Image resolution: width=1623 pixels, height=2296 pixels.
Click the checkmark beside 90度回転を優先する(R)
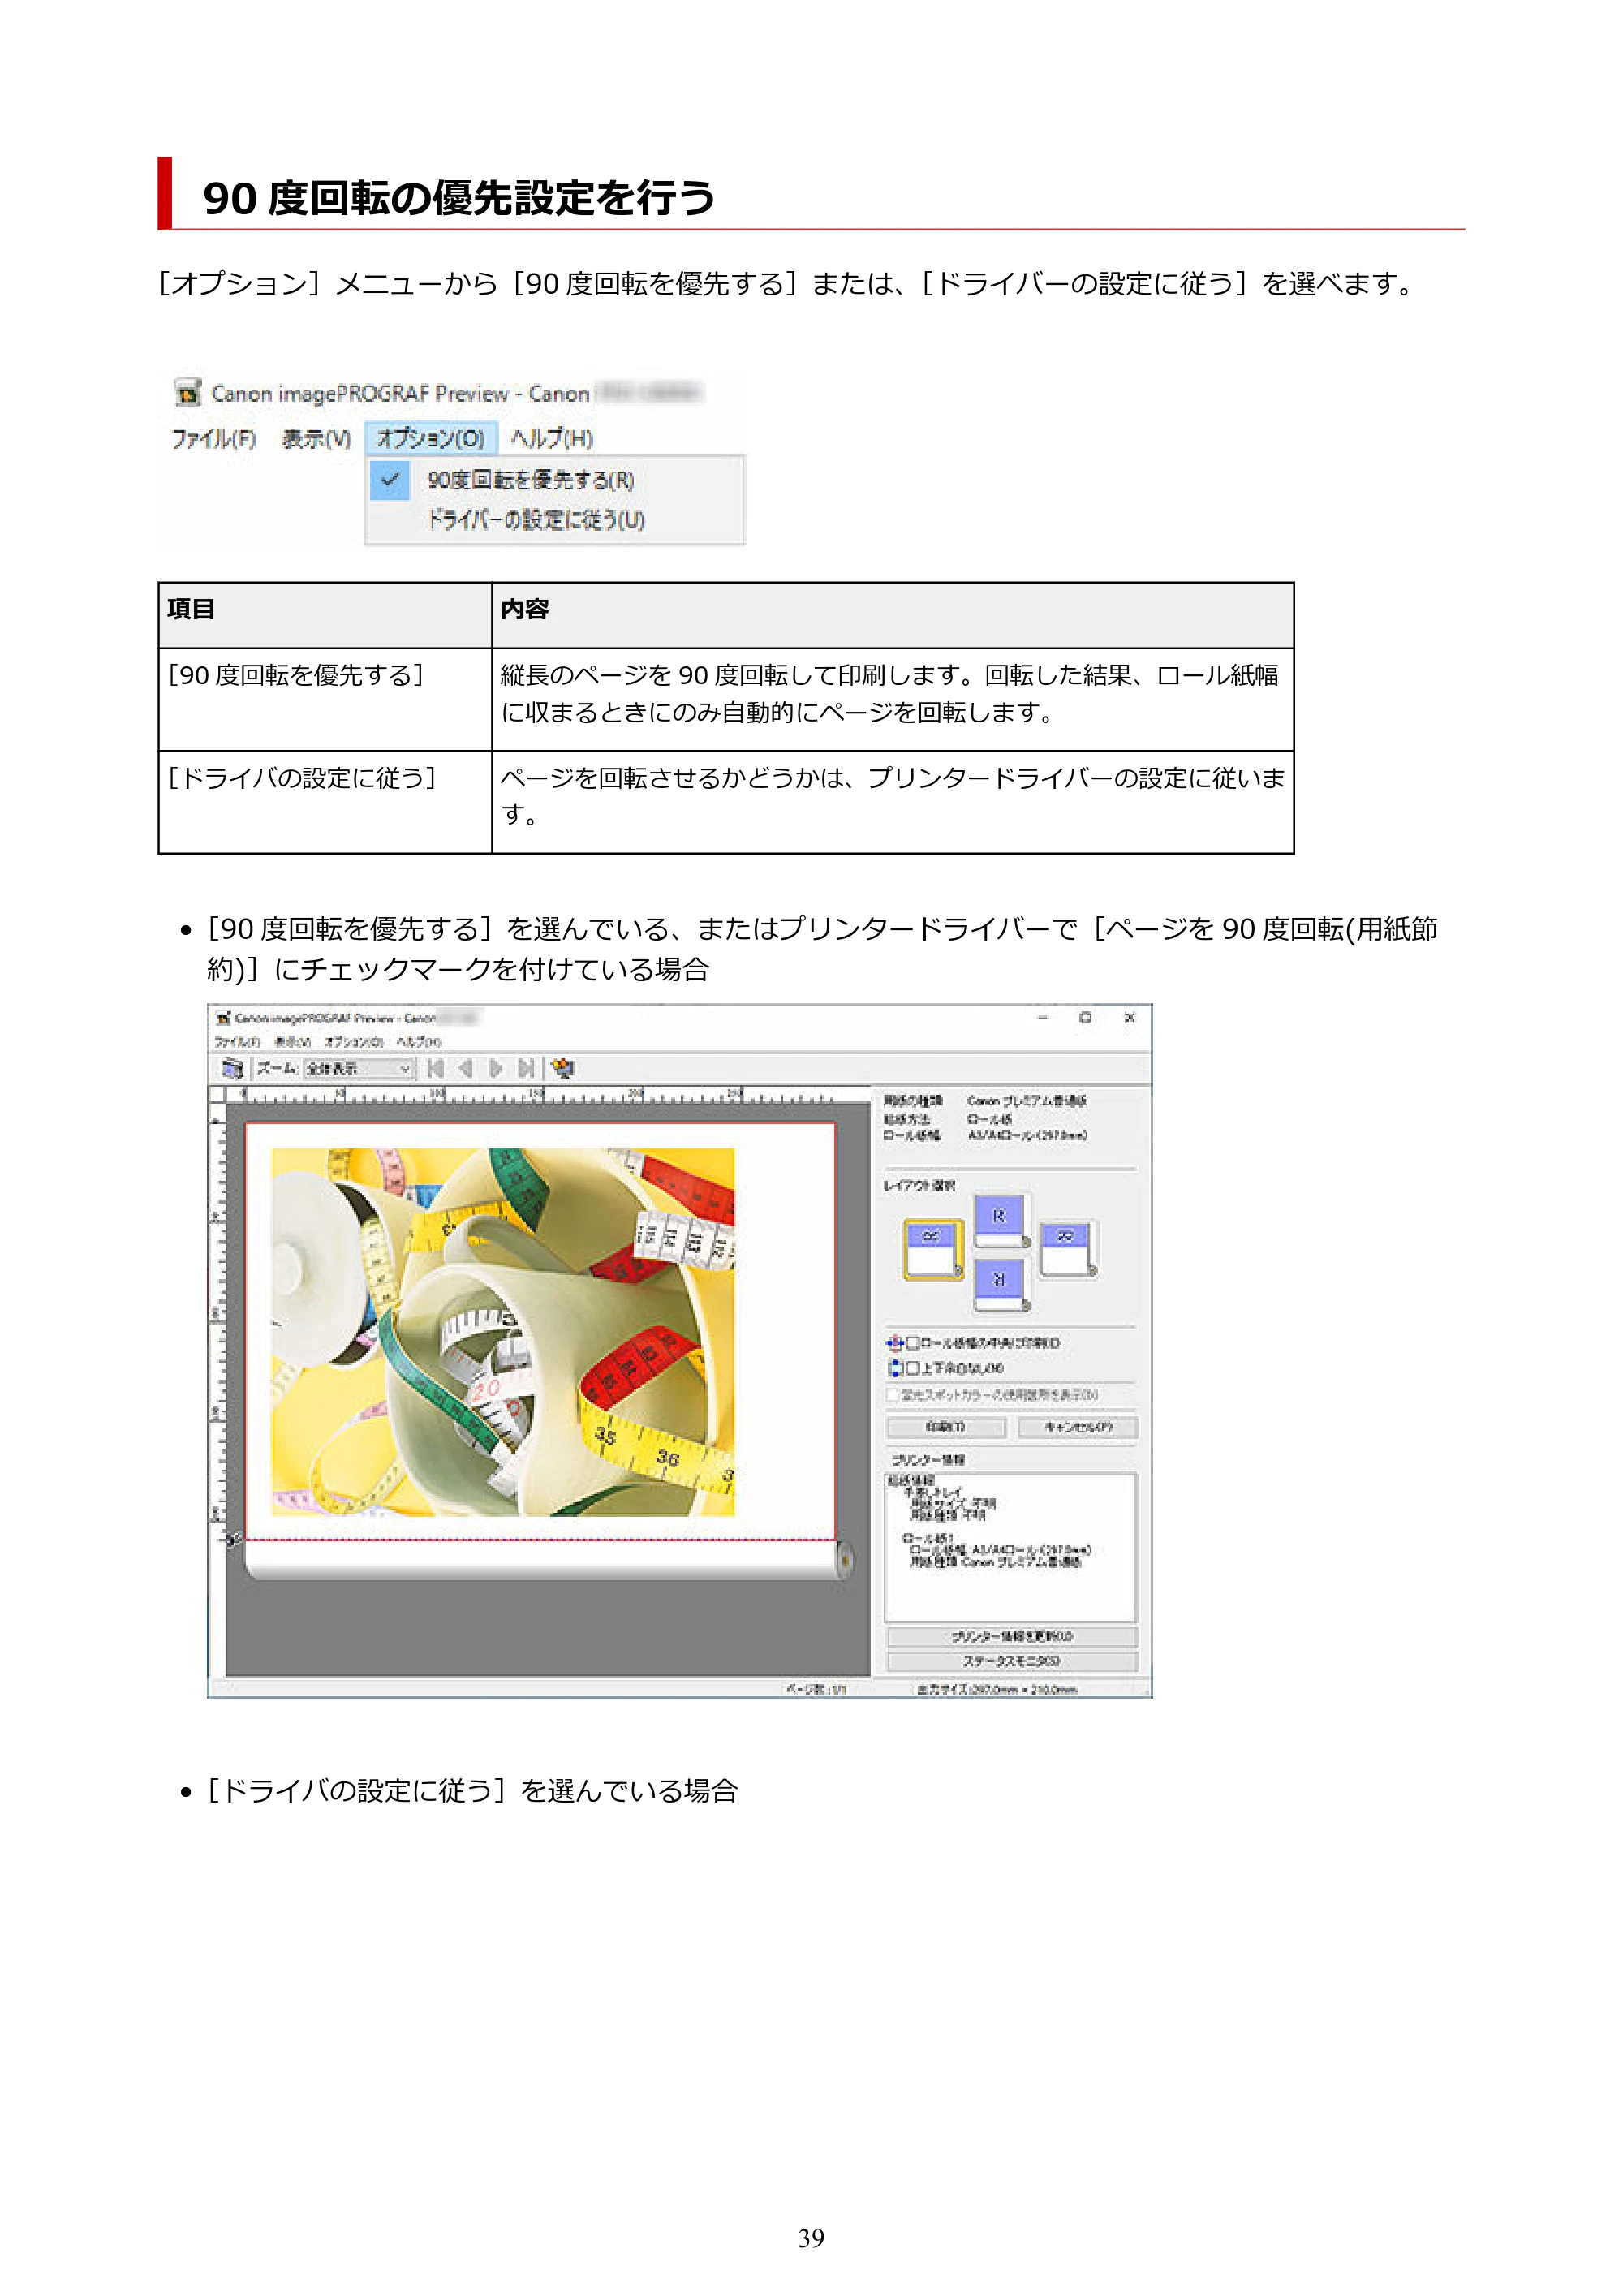[390, 480]
